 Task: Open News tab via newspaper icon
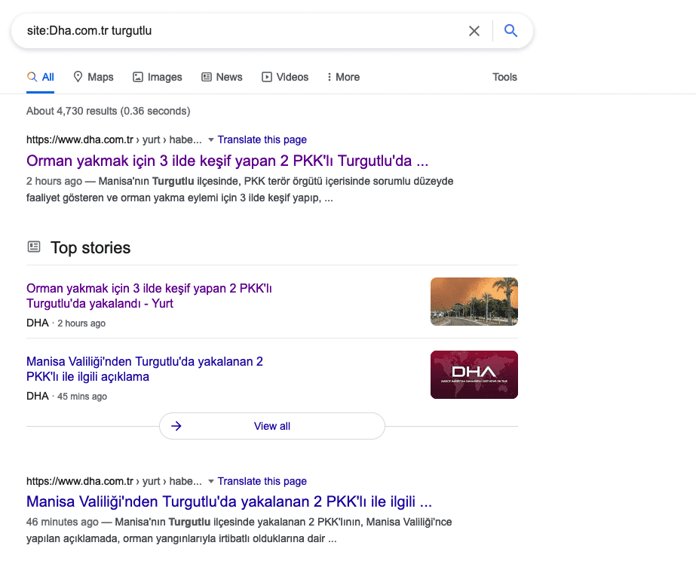click(207, 77)
